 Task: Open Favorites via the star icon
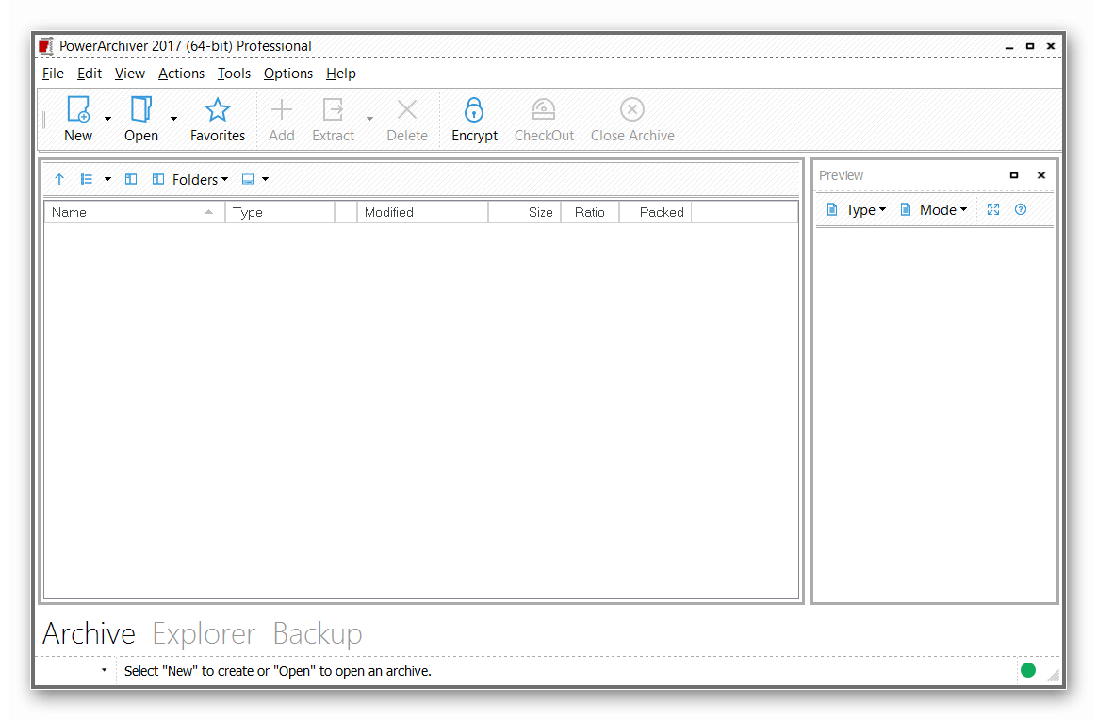218,110
